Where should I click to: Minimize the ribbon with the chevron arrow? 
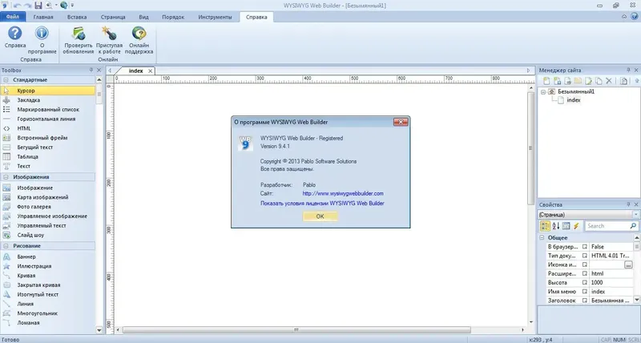pos(624,17)
